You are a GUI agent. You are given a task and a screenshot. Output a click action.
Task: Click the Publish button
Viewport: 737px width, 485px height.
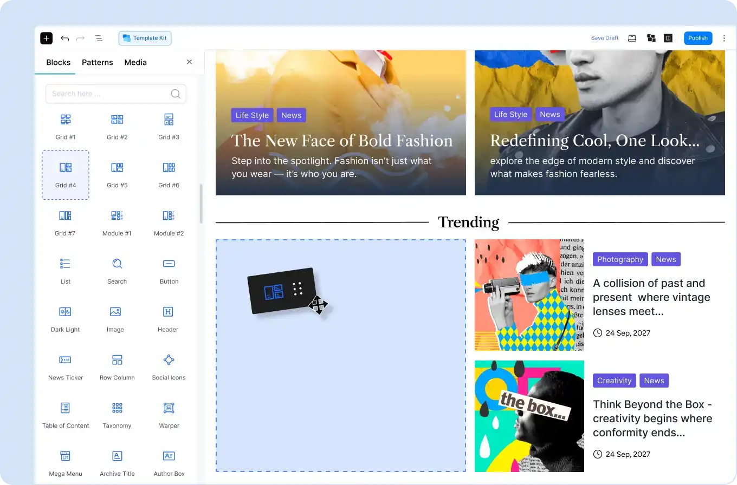[697, 38]
